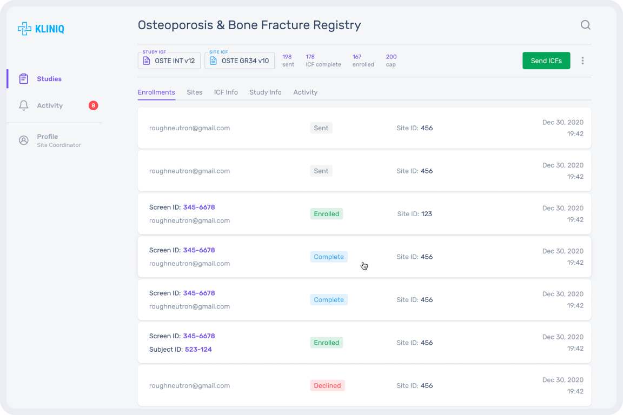Click the Declined status badge
Image resolution: width=623 pixels, height=415 pixels.
(327, 386)
